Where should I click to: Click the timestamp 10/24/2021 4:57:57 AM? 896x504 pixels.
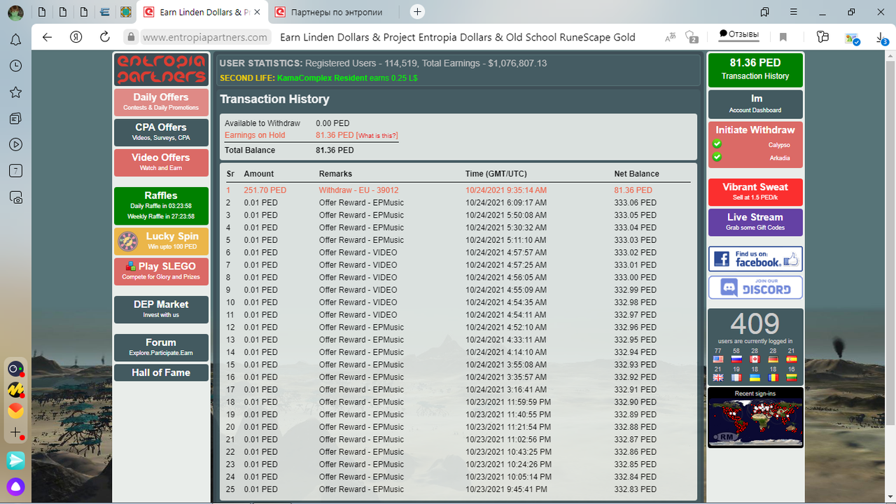coord(506,253)
